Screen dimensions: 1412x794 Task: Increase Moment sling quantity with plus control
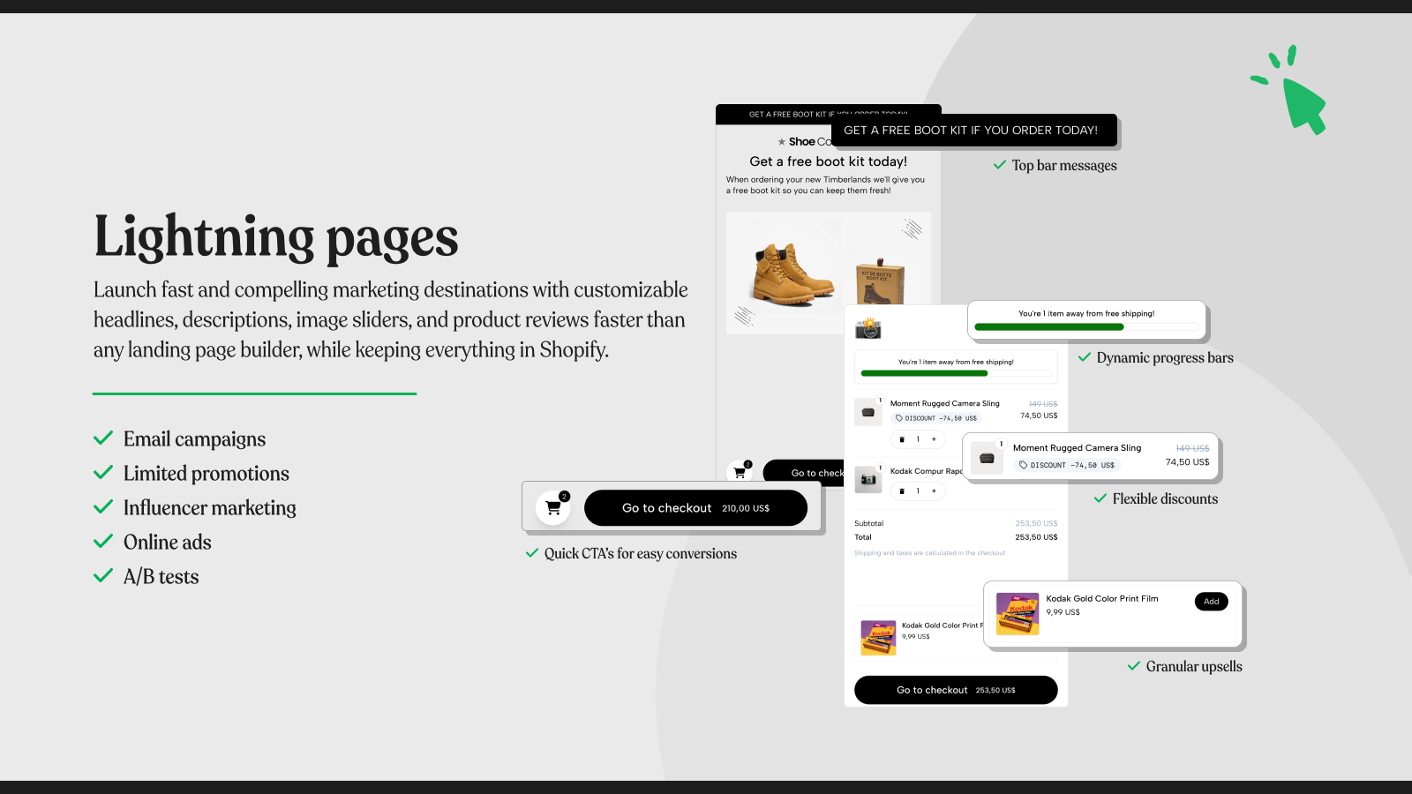(934, 439)
